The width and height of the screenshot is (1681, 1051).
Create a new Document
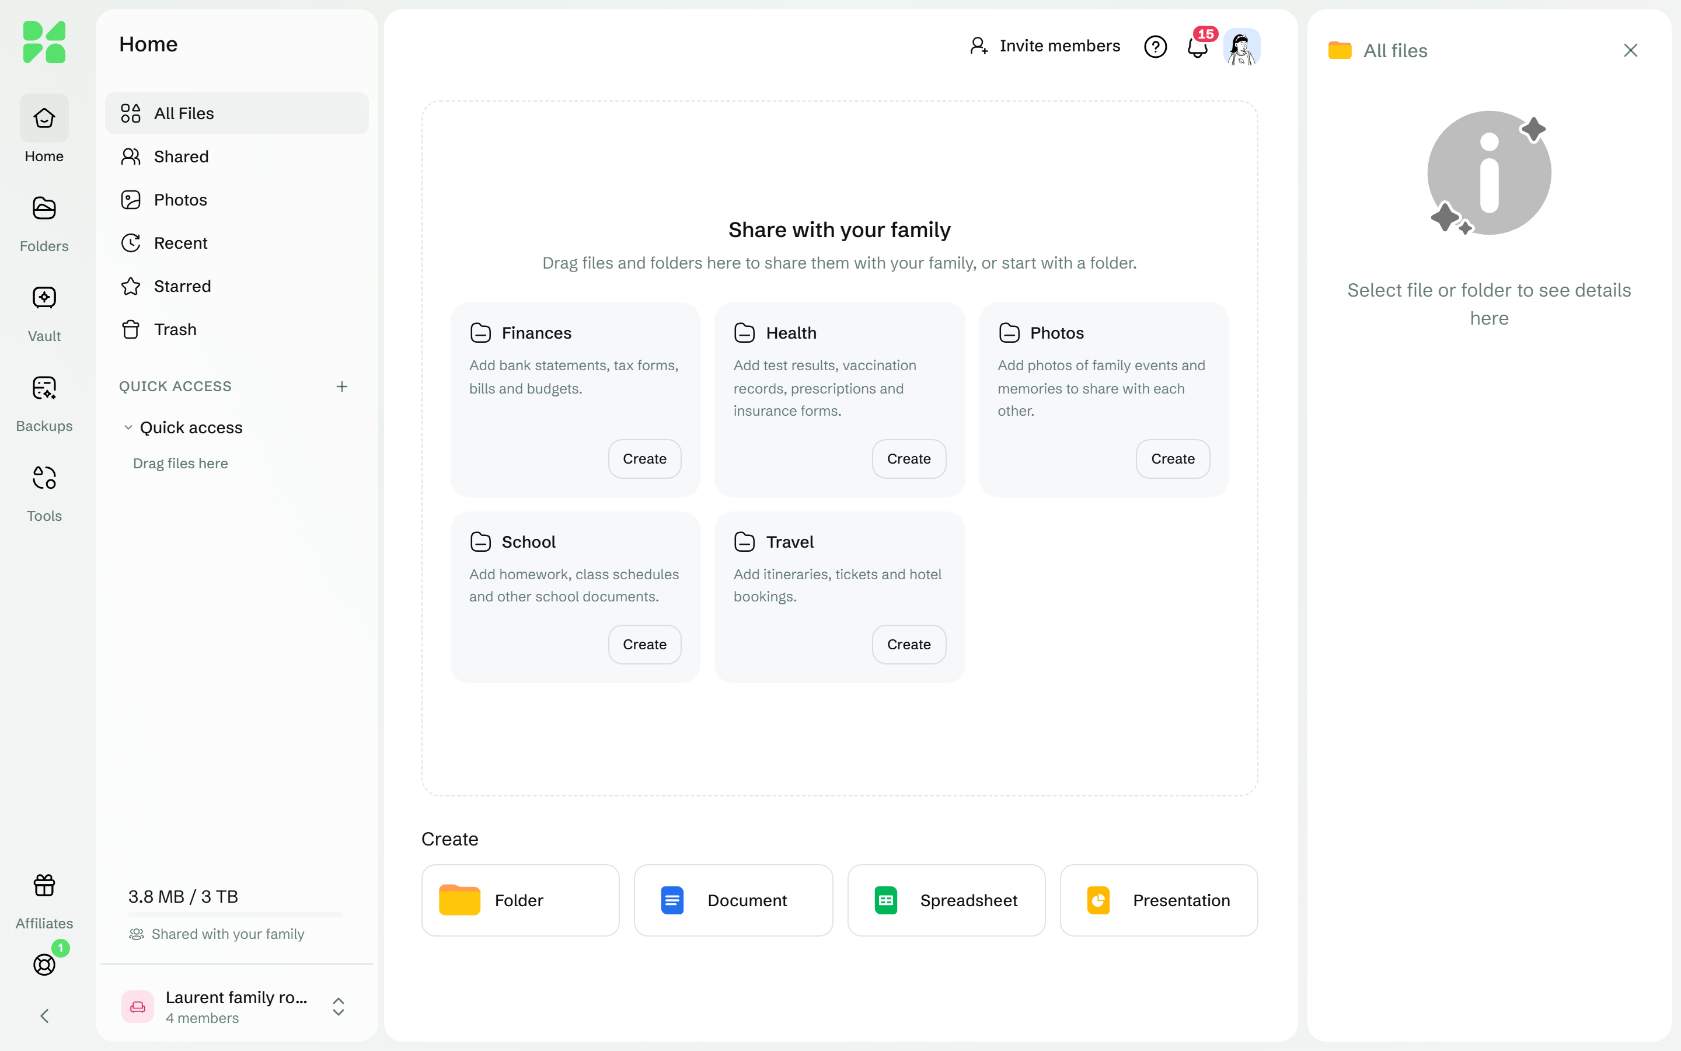point(733,900)
